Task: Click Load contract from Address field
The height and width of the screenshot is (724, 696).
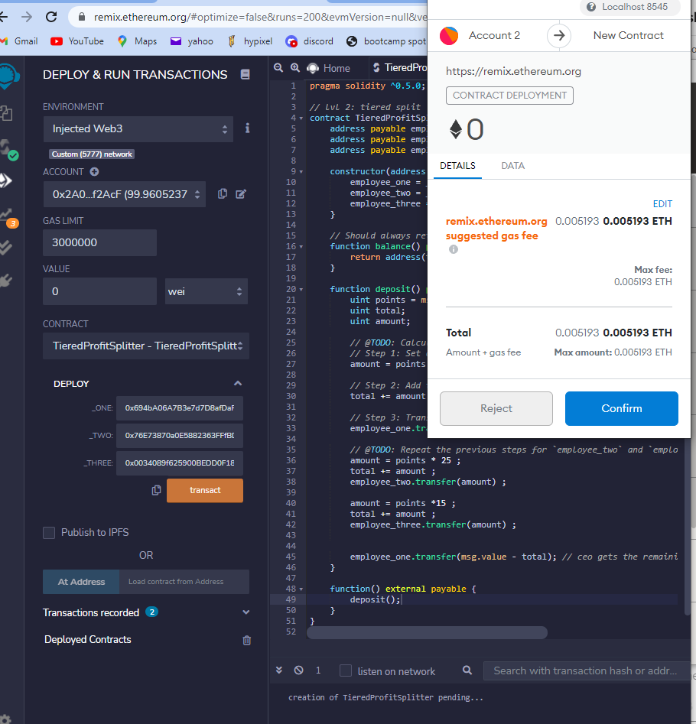Action: (184, 582)
